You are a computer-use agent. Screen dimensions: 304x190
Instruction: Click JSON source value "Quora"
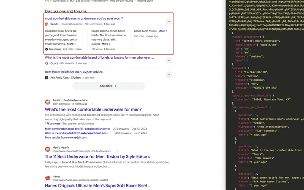[x=258, y=154]
